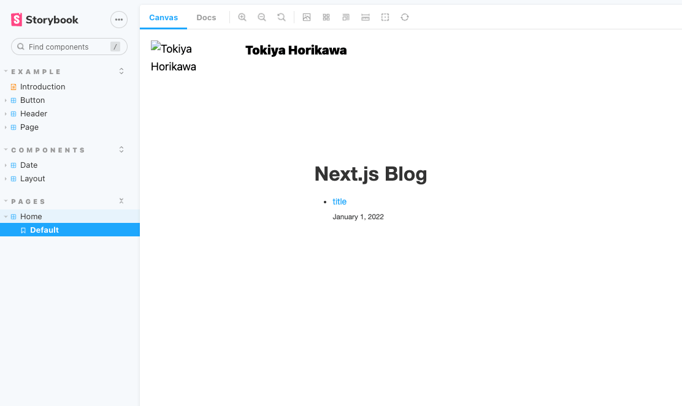Click the Date component grid icon
This screenshot has width=682, height=406.
13,165
